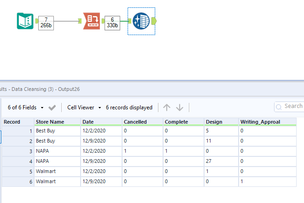
Task: Click the checkmark icon beside Fields dropdown
Action: (52, 107)
